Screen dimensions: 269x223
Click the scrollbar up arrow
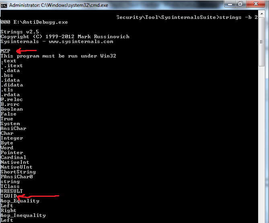click(262, 14)
